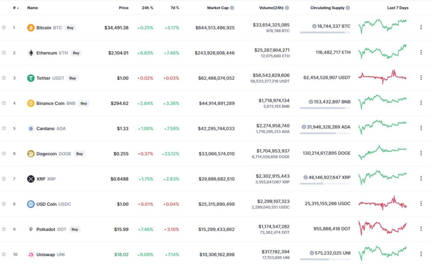Click the Market Cap info icon
The width and height of the screenshot is (432, 264).
[232, 8]
